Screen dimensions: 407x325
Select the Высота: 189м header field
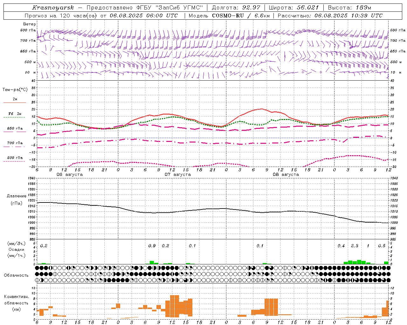point(349,8)
